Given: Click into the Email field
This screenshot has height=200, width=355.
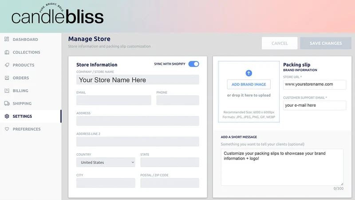Looking at the screenshot, I should tap(114, 100).
